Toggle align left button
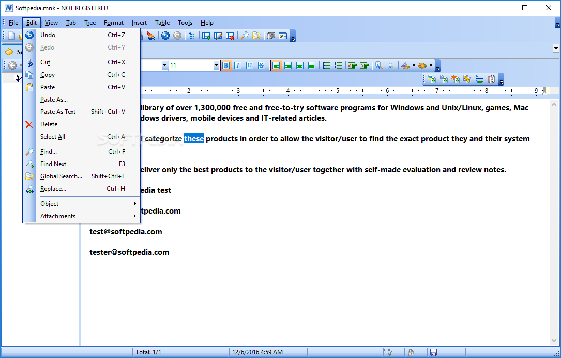This screenshot has height=358, width=561. (x=276, y=66)
